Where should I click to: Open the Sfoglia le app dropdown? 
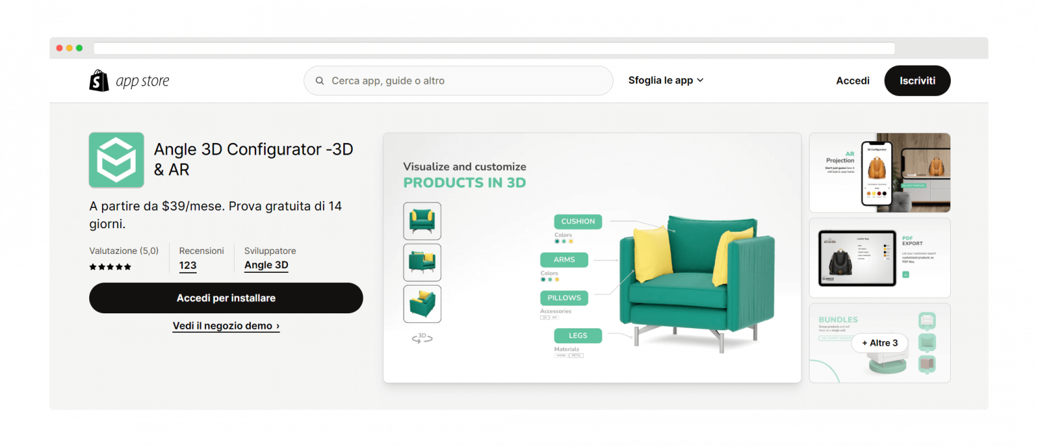[666, 80]
